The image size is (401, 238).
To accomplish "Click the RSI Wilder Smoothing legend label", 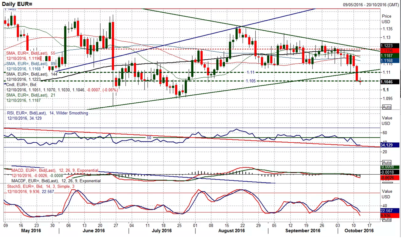I will (x=47, y=113).
